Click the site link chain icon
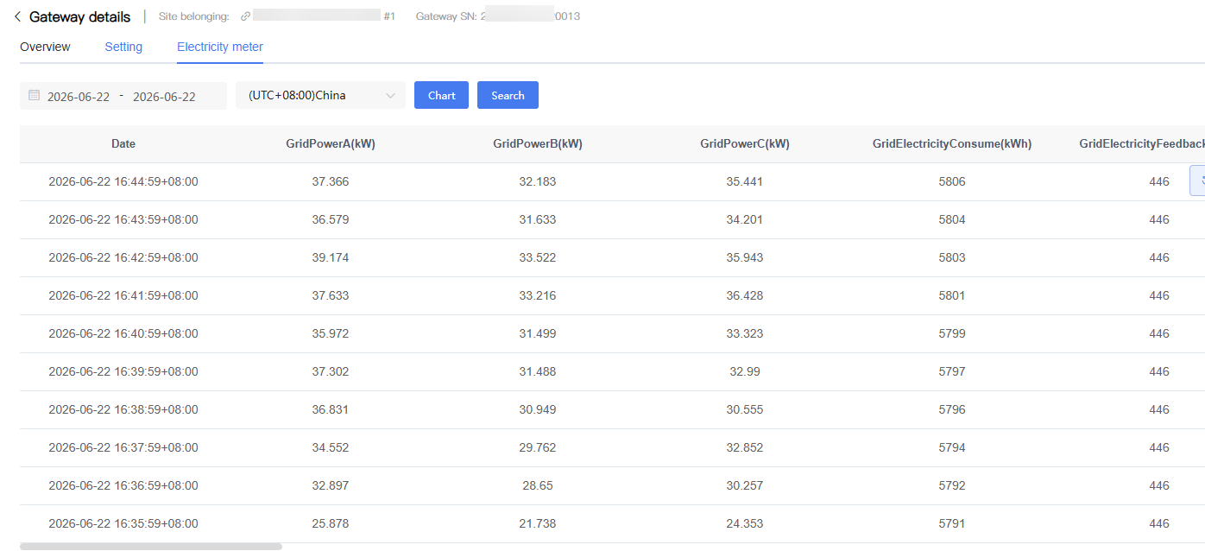The height and width of the screenshot is (551, 1205). click(x=245, y=16)
